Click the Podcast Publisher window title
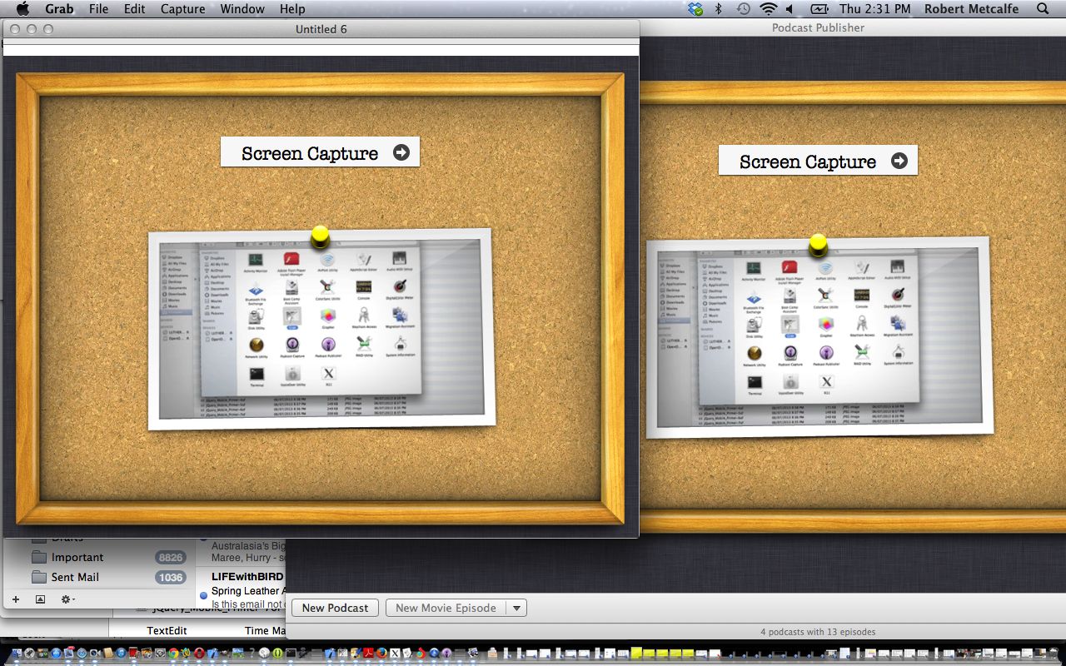Screen dimensions: 1066x666 pyautogui.click(x=818, y=27)
